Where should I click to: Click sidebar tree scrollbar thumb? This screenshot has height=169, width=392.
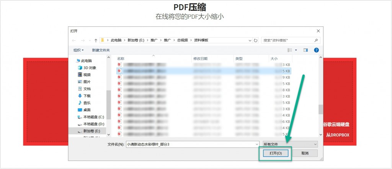tap(108, 105)
